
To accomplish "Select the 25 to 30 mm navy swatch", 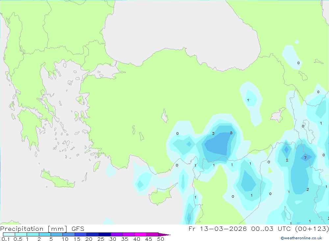I will click(x=105, y=234).
